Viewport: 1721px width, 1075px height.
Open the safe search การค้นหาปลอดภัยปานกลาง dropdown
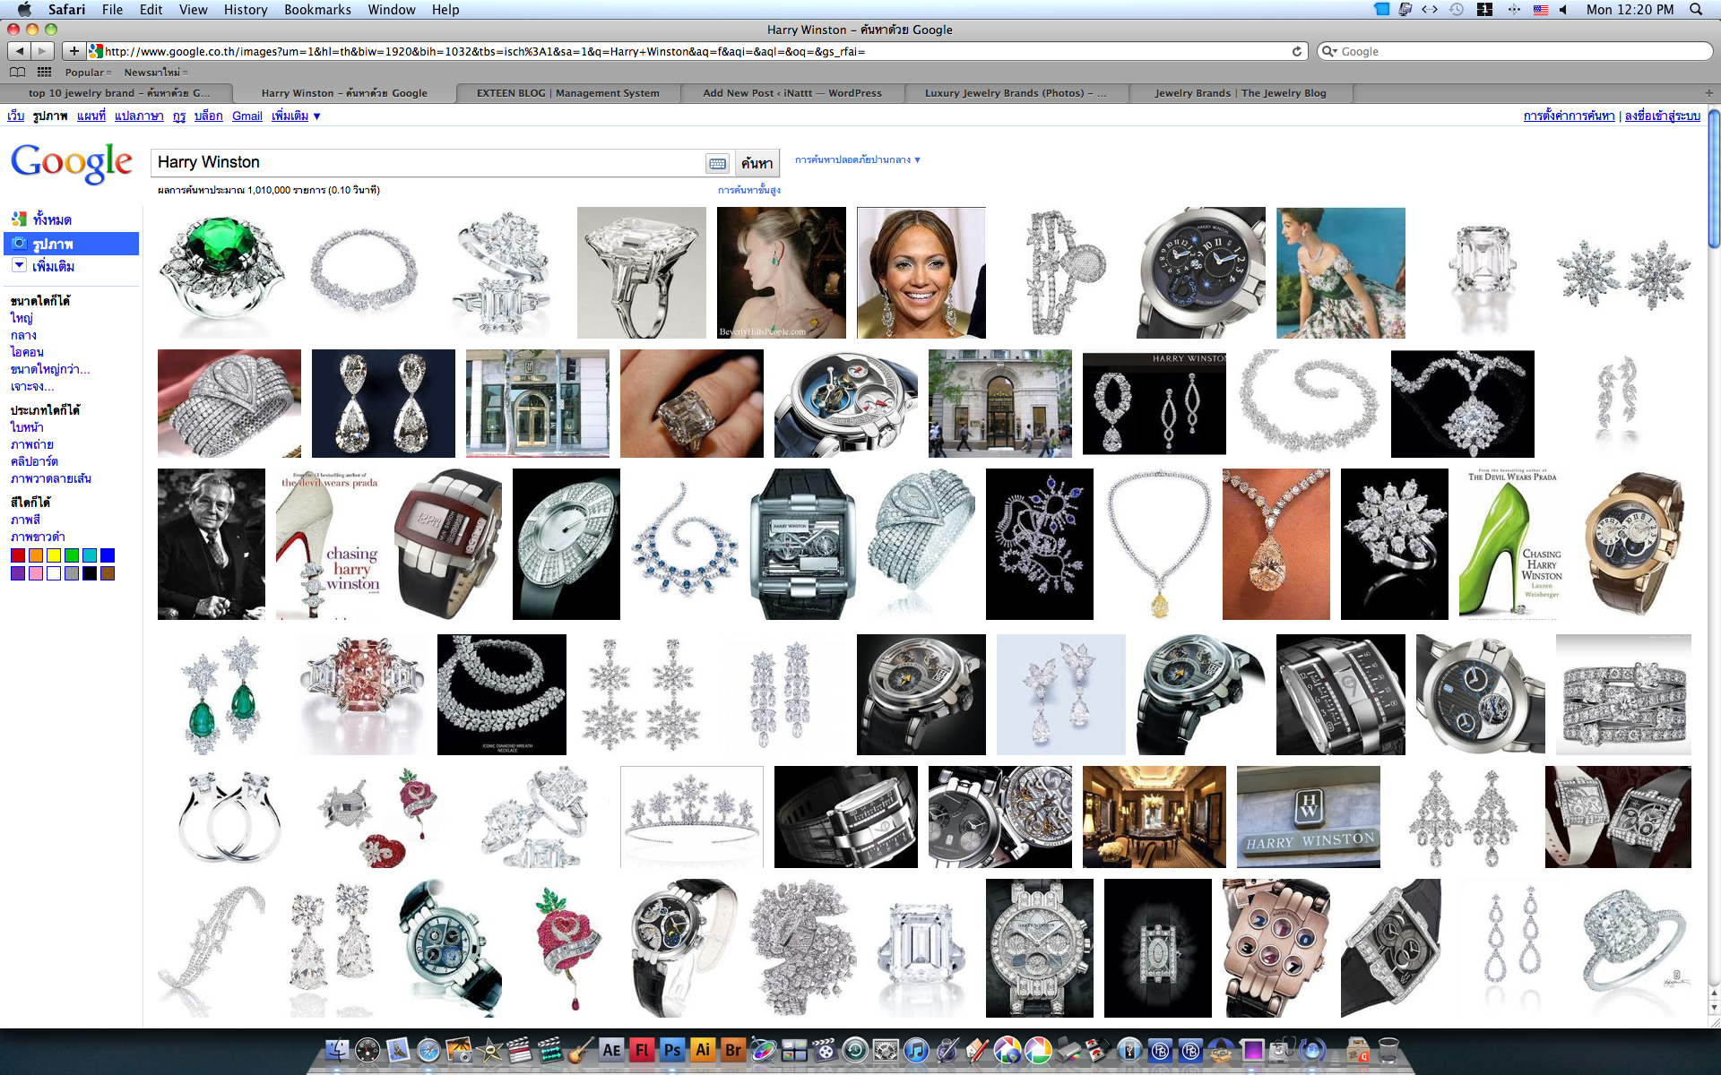[858, 159]
